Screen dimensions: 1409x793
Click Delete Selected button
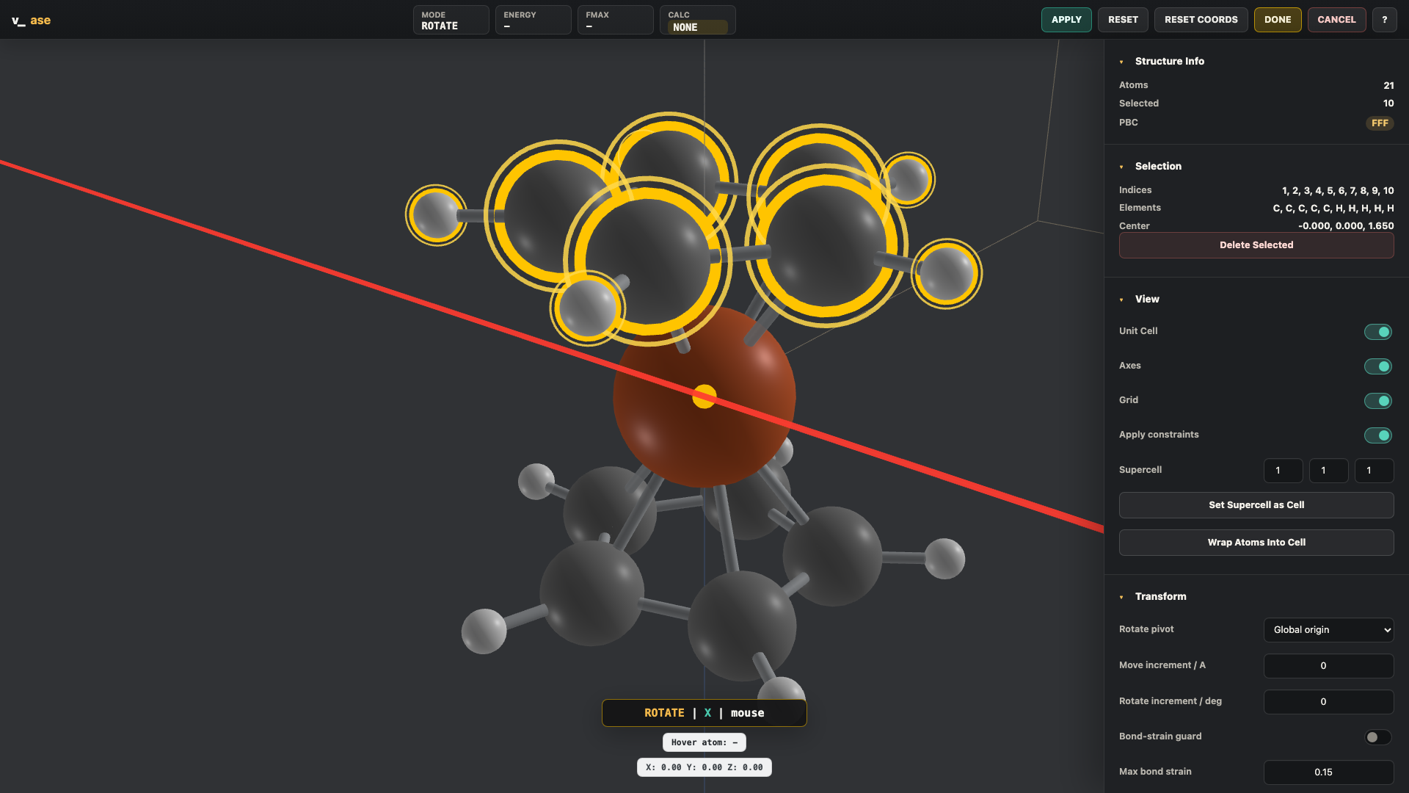[1256, 245]
